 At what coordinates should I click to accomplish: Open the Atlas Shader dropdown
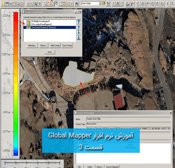tap(100, 3)
